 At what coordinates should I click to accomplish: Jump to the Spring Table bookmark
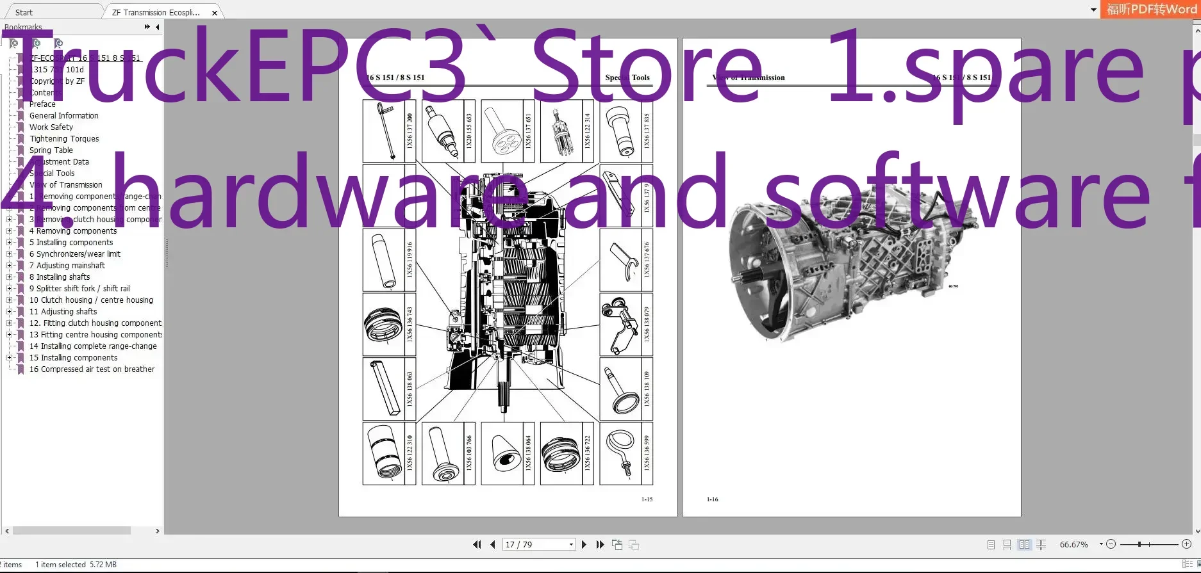pos(51,150)
